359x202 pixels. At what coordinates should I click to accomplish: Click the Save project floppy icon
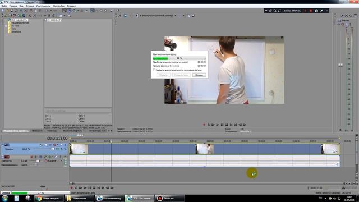[x=12, y=11]
